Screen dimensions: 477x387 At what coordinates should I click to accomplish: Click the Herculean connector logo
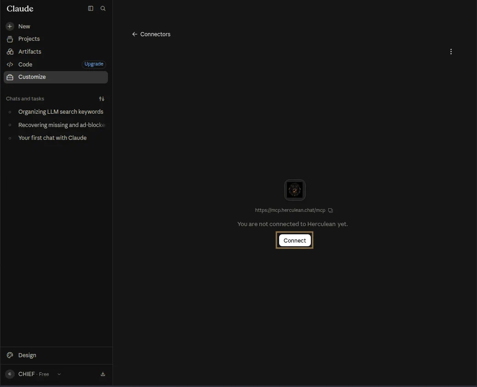click(295, 190)
